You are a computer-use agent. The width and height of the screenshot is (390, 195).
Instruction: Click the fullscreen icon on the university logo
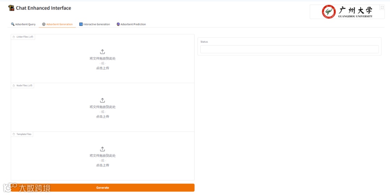click(x=382, y=7)
